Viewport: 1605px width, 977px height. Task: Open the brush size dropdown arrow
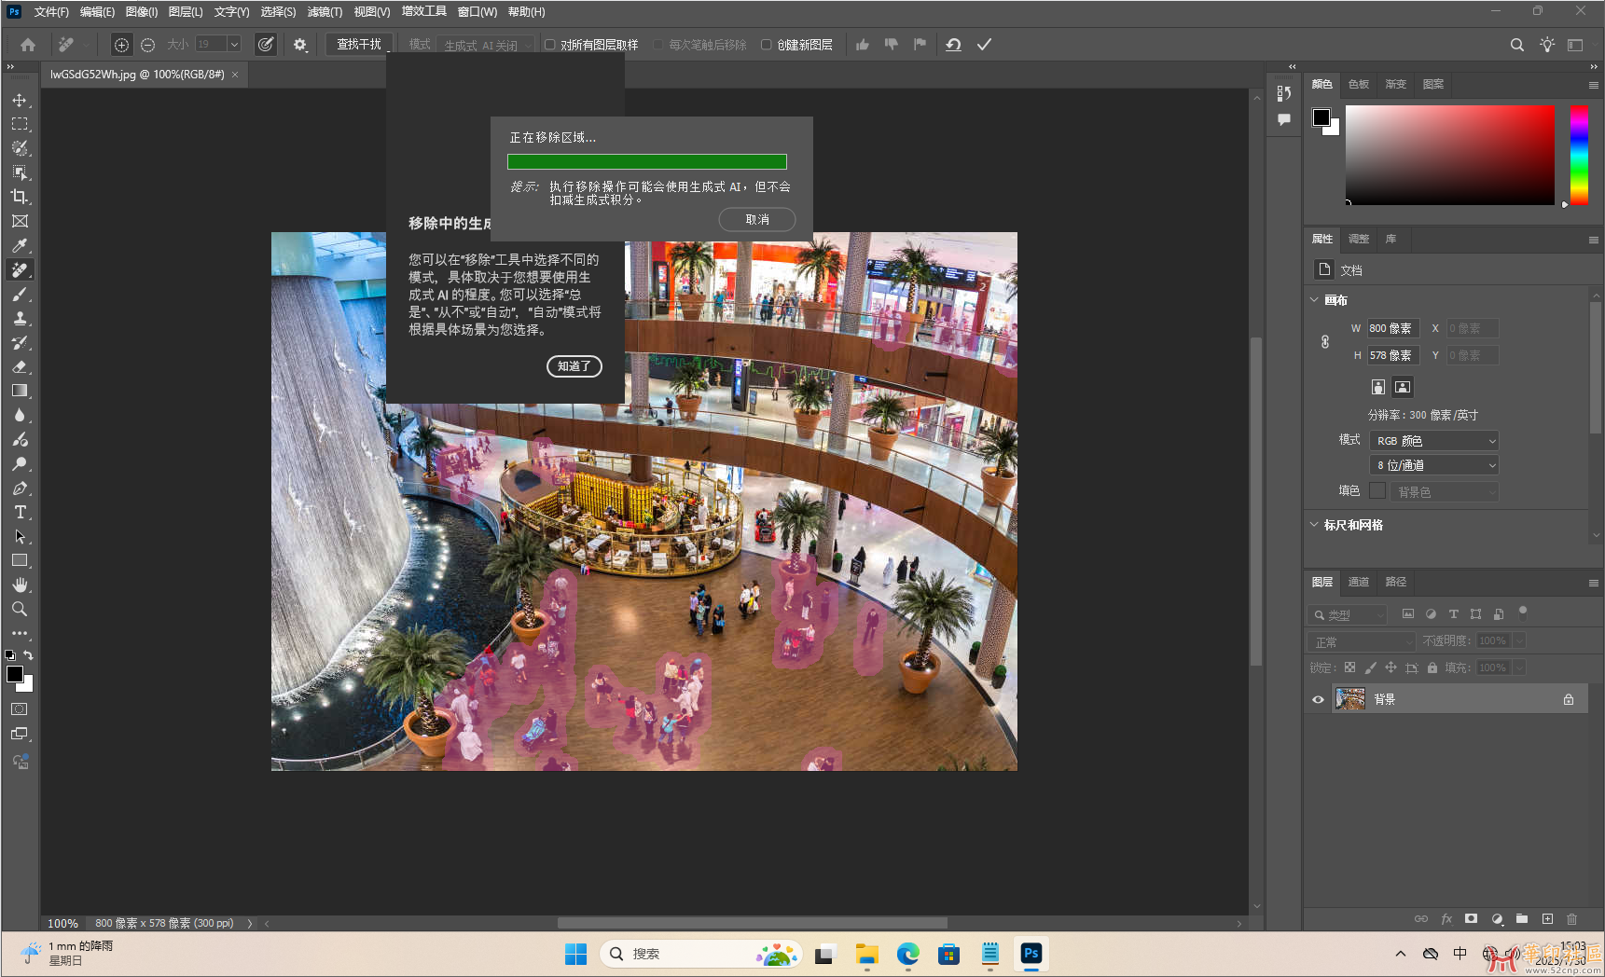(234, 44)
